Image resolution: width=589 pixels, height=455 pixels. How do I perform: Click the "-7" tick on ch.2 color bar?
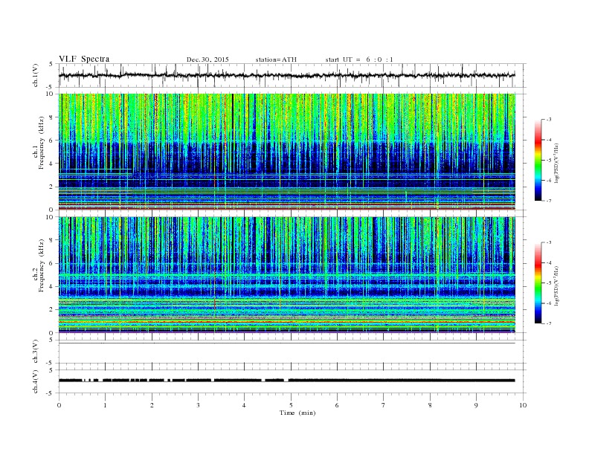pos(549,323)
